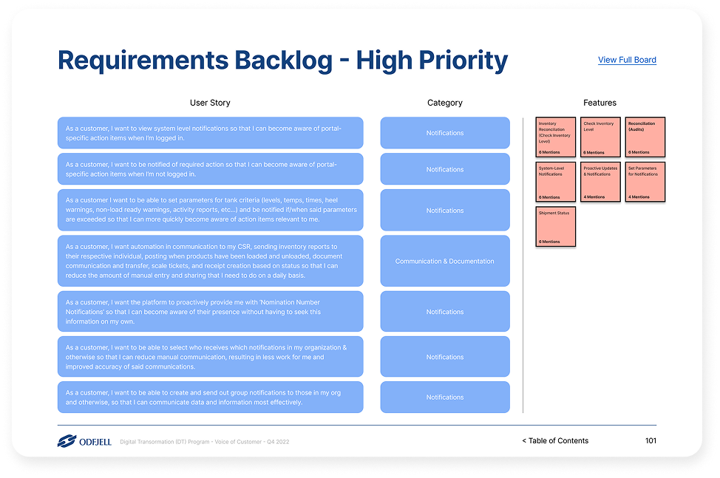
Task: Open the View Full Board link
Action: 627,60
